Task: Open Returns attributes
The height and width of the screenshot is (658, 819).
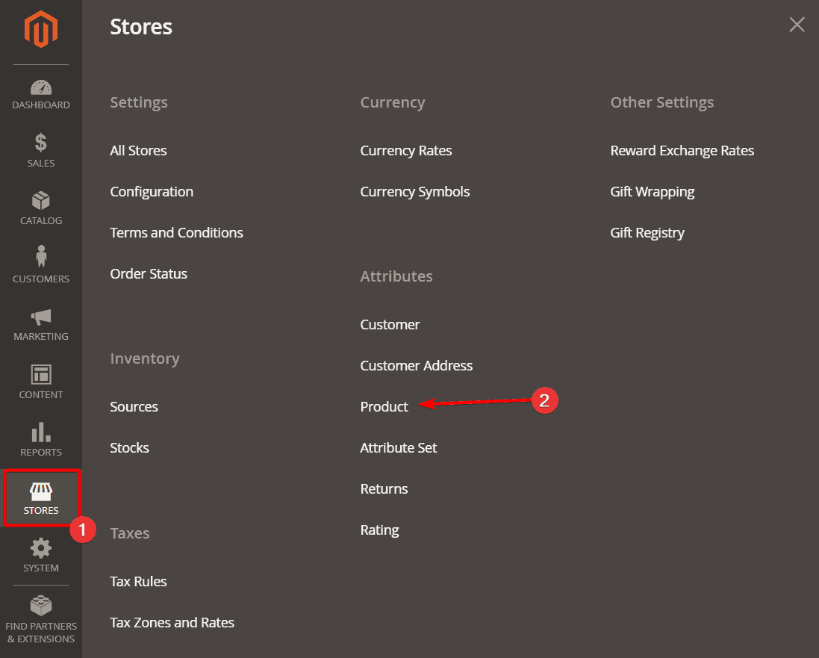Action: pyautogui.click(x=384, y=489)
